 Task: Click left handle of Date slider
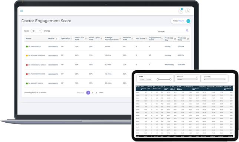pos(158,80)
